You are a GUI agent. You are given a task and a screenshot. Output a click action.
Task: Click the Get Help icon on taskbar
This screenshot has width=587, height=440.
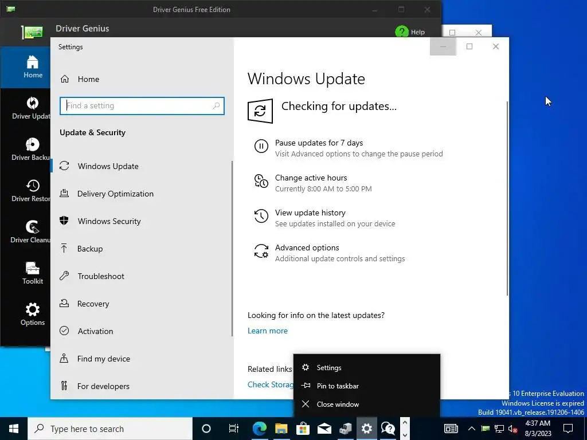[388, 429]
